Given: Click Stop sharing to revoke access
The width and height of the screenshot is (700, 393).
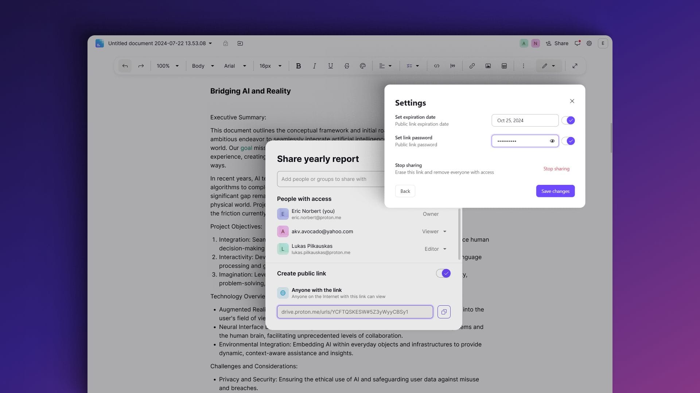Looking at the screenshot, I should 556,168.
